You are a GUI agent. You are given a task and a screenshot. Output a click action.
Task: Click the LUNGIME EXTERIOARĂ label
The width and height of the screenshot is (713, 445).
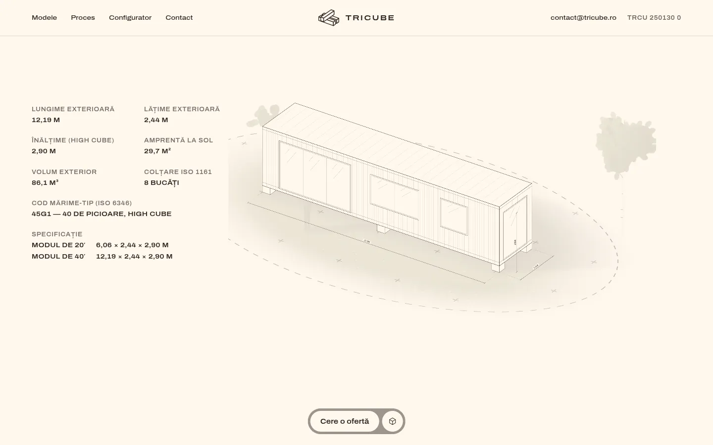click(x=73, y=109)
